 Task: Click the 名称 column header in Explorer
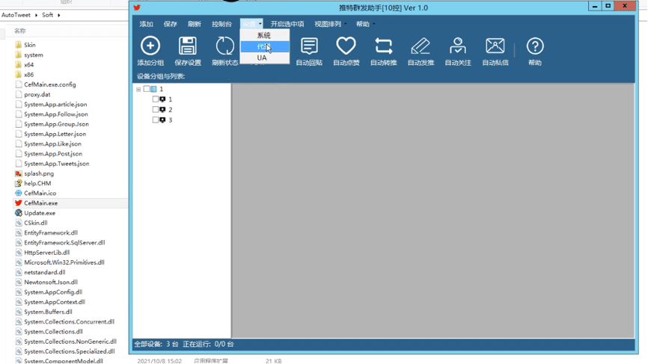click(x=20, y=31)
